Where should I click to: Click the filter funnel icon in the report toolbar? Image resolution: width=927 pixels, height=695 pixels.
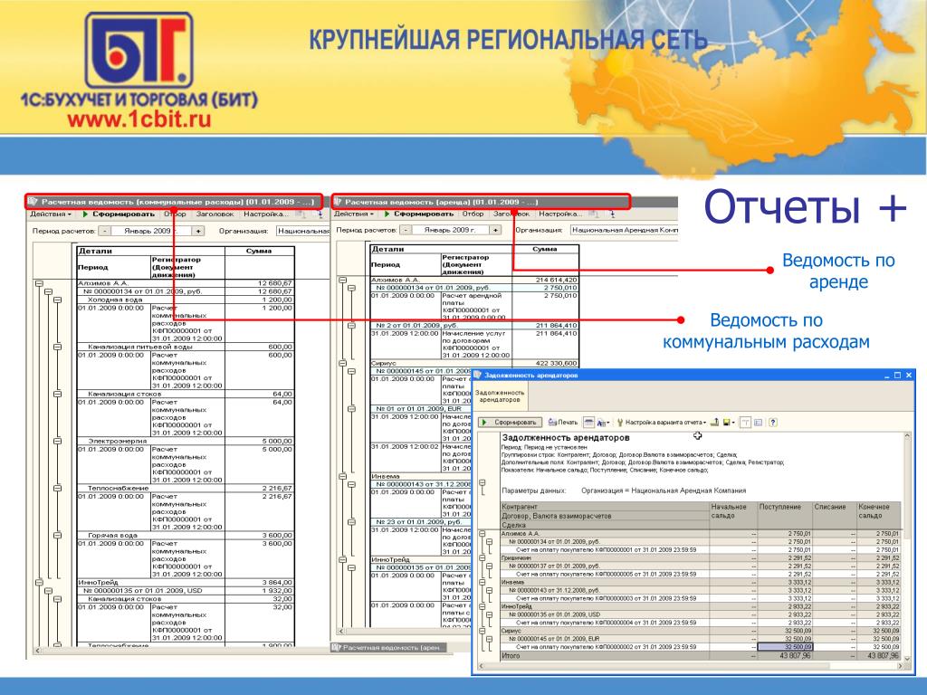746,423
